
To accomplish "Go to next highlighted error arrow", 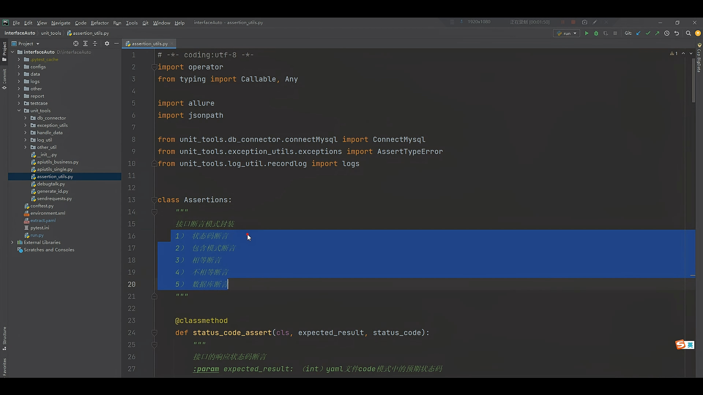I will (x=691, y=53).
